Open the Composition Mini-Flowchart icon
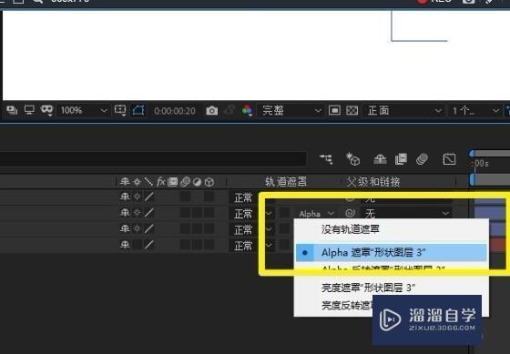The height and width of the screenshot is (354, 510). (326, 159)
